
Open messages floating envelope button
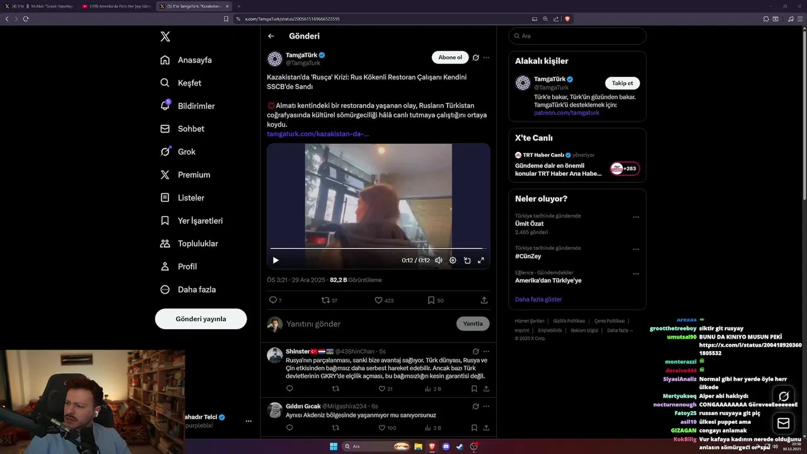click(x=784, y=423)
